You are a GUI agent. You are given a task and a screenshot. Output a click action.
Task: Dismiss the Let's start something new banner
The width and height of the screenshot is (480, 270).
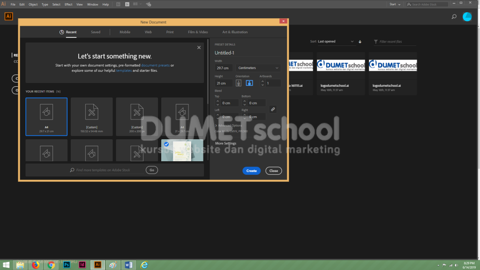coord(199,47)
